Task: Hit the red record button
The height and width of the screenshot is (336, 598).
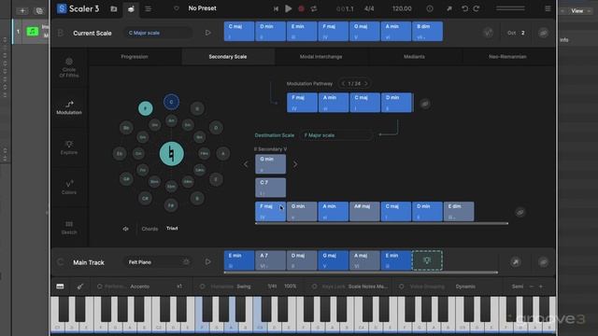Action: (301, 8)
